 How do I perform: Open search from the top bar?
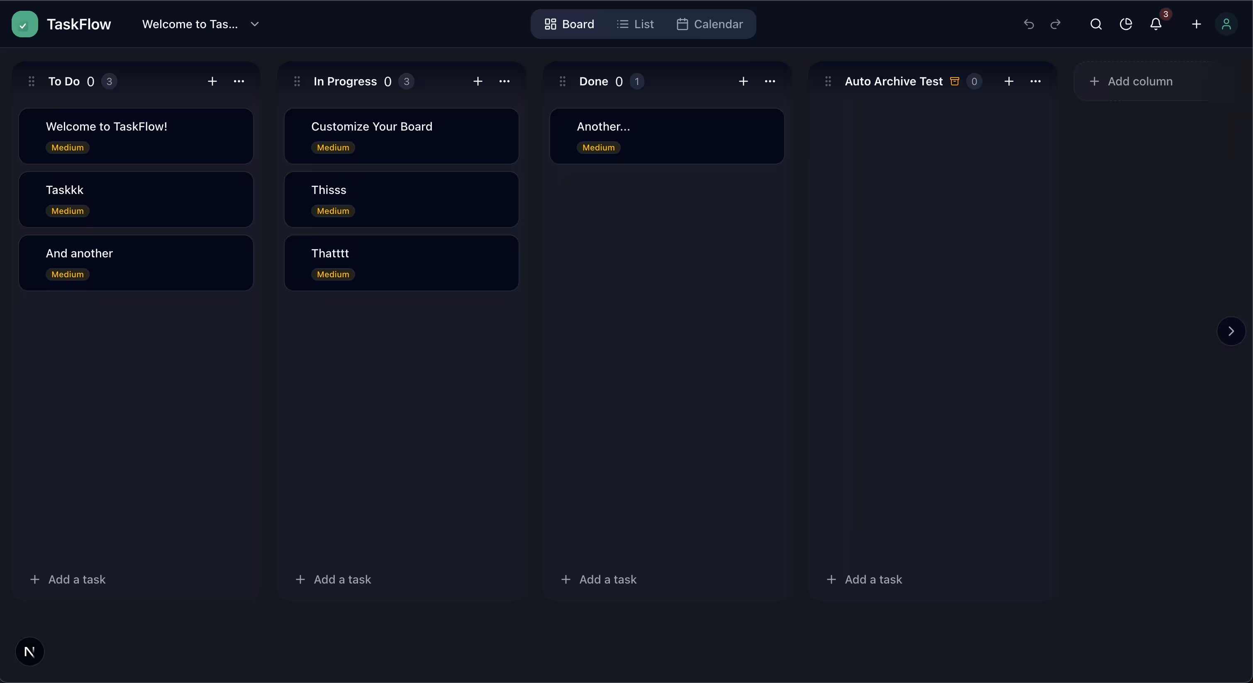(1096, 24)
